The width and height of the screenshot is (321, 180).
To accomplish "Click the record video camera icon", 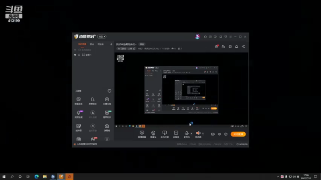I will coord(213,134).
